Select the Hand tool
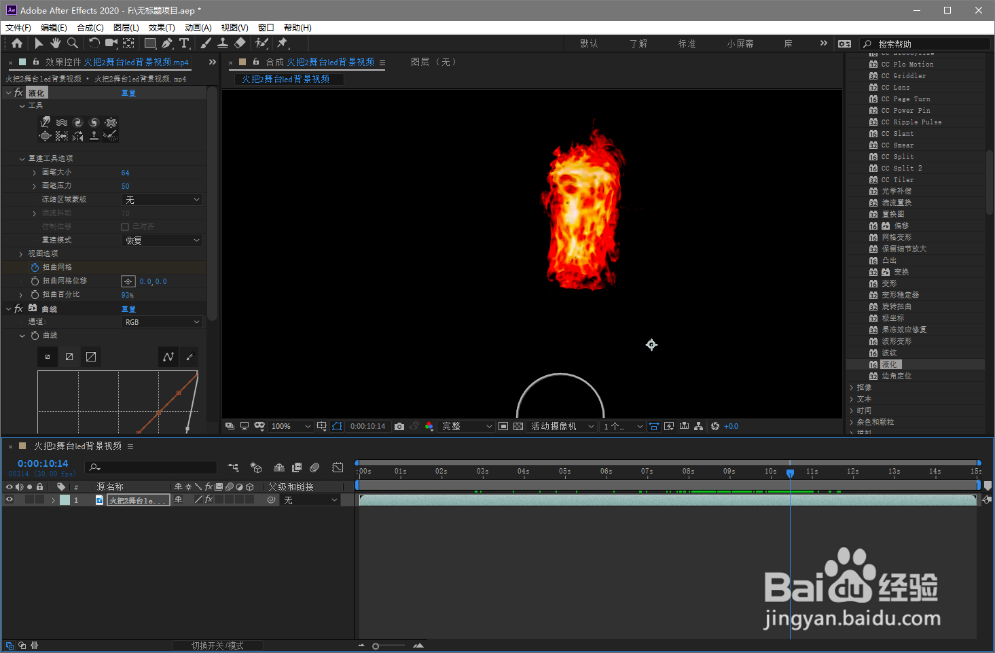 55,43
